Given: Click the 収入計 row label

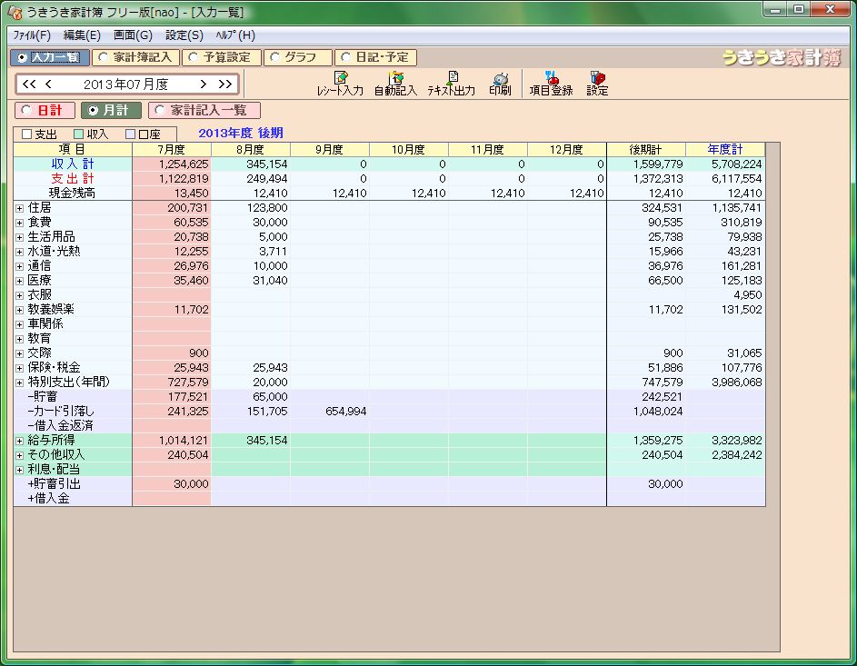Looking at the screenshot, I should pos(73,164).
